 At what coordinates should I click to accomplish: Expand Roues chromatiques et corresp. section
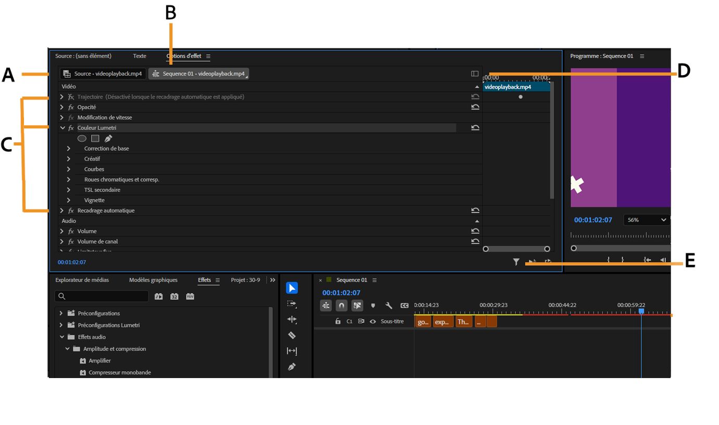coord(68,180)
